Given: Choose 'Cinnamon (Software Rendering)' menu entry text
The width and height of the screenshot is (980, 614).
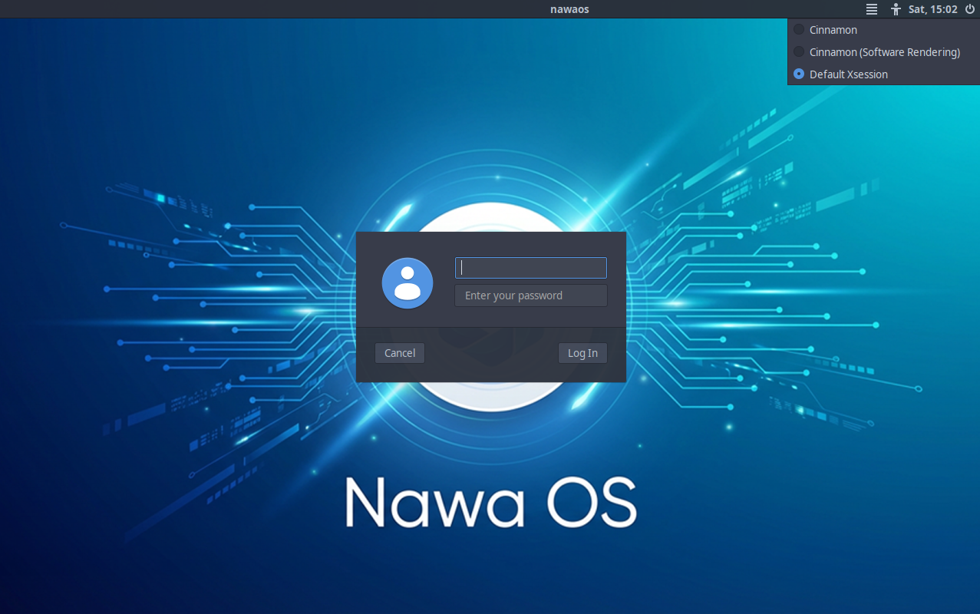Looking at the screenshot, I should coord(884,52).
